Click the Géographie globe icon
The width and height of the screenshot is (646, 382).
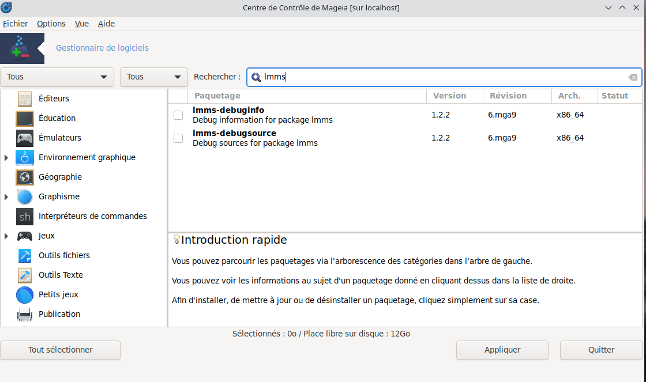coord(25,177)
